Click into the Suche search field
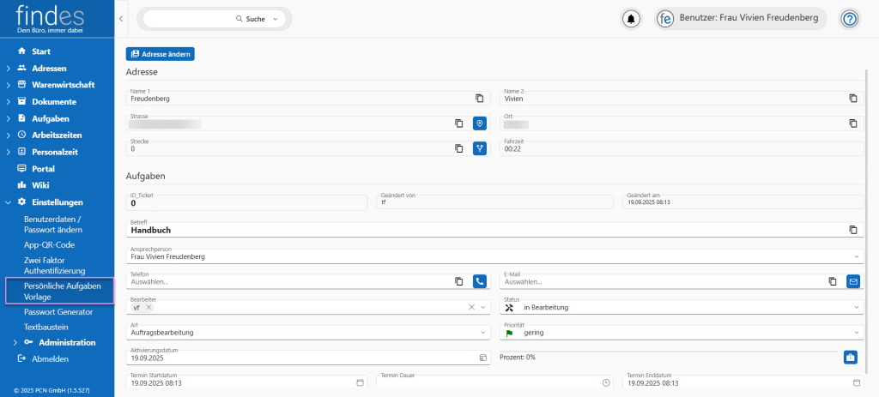The width and height of the screenshot is (879, 397). [189, 18]
